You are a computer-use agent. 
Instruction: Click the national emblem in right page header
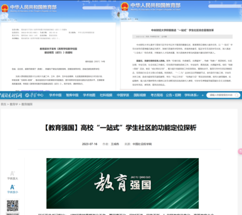coord(125,7)
